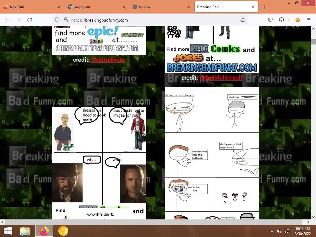Click the 'shit we ran out of budget' panel
This screenshot has width=316, height=237.
click(188, 110)
